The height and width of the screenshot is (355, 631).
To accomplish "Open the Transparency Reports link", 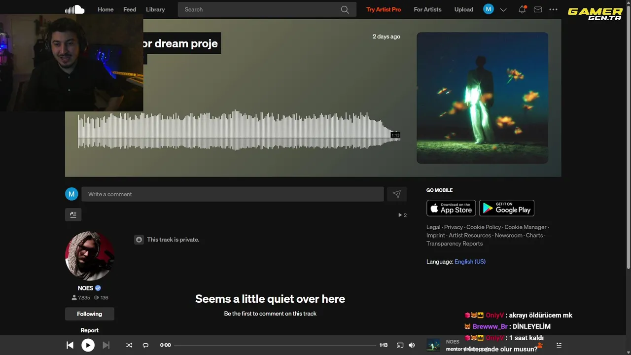I will pos(455,244).
